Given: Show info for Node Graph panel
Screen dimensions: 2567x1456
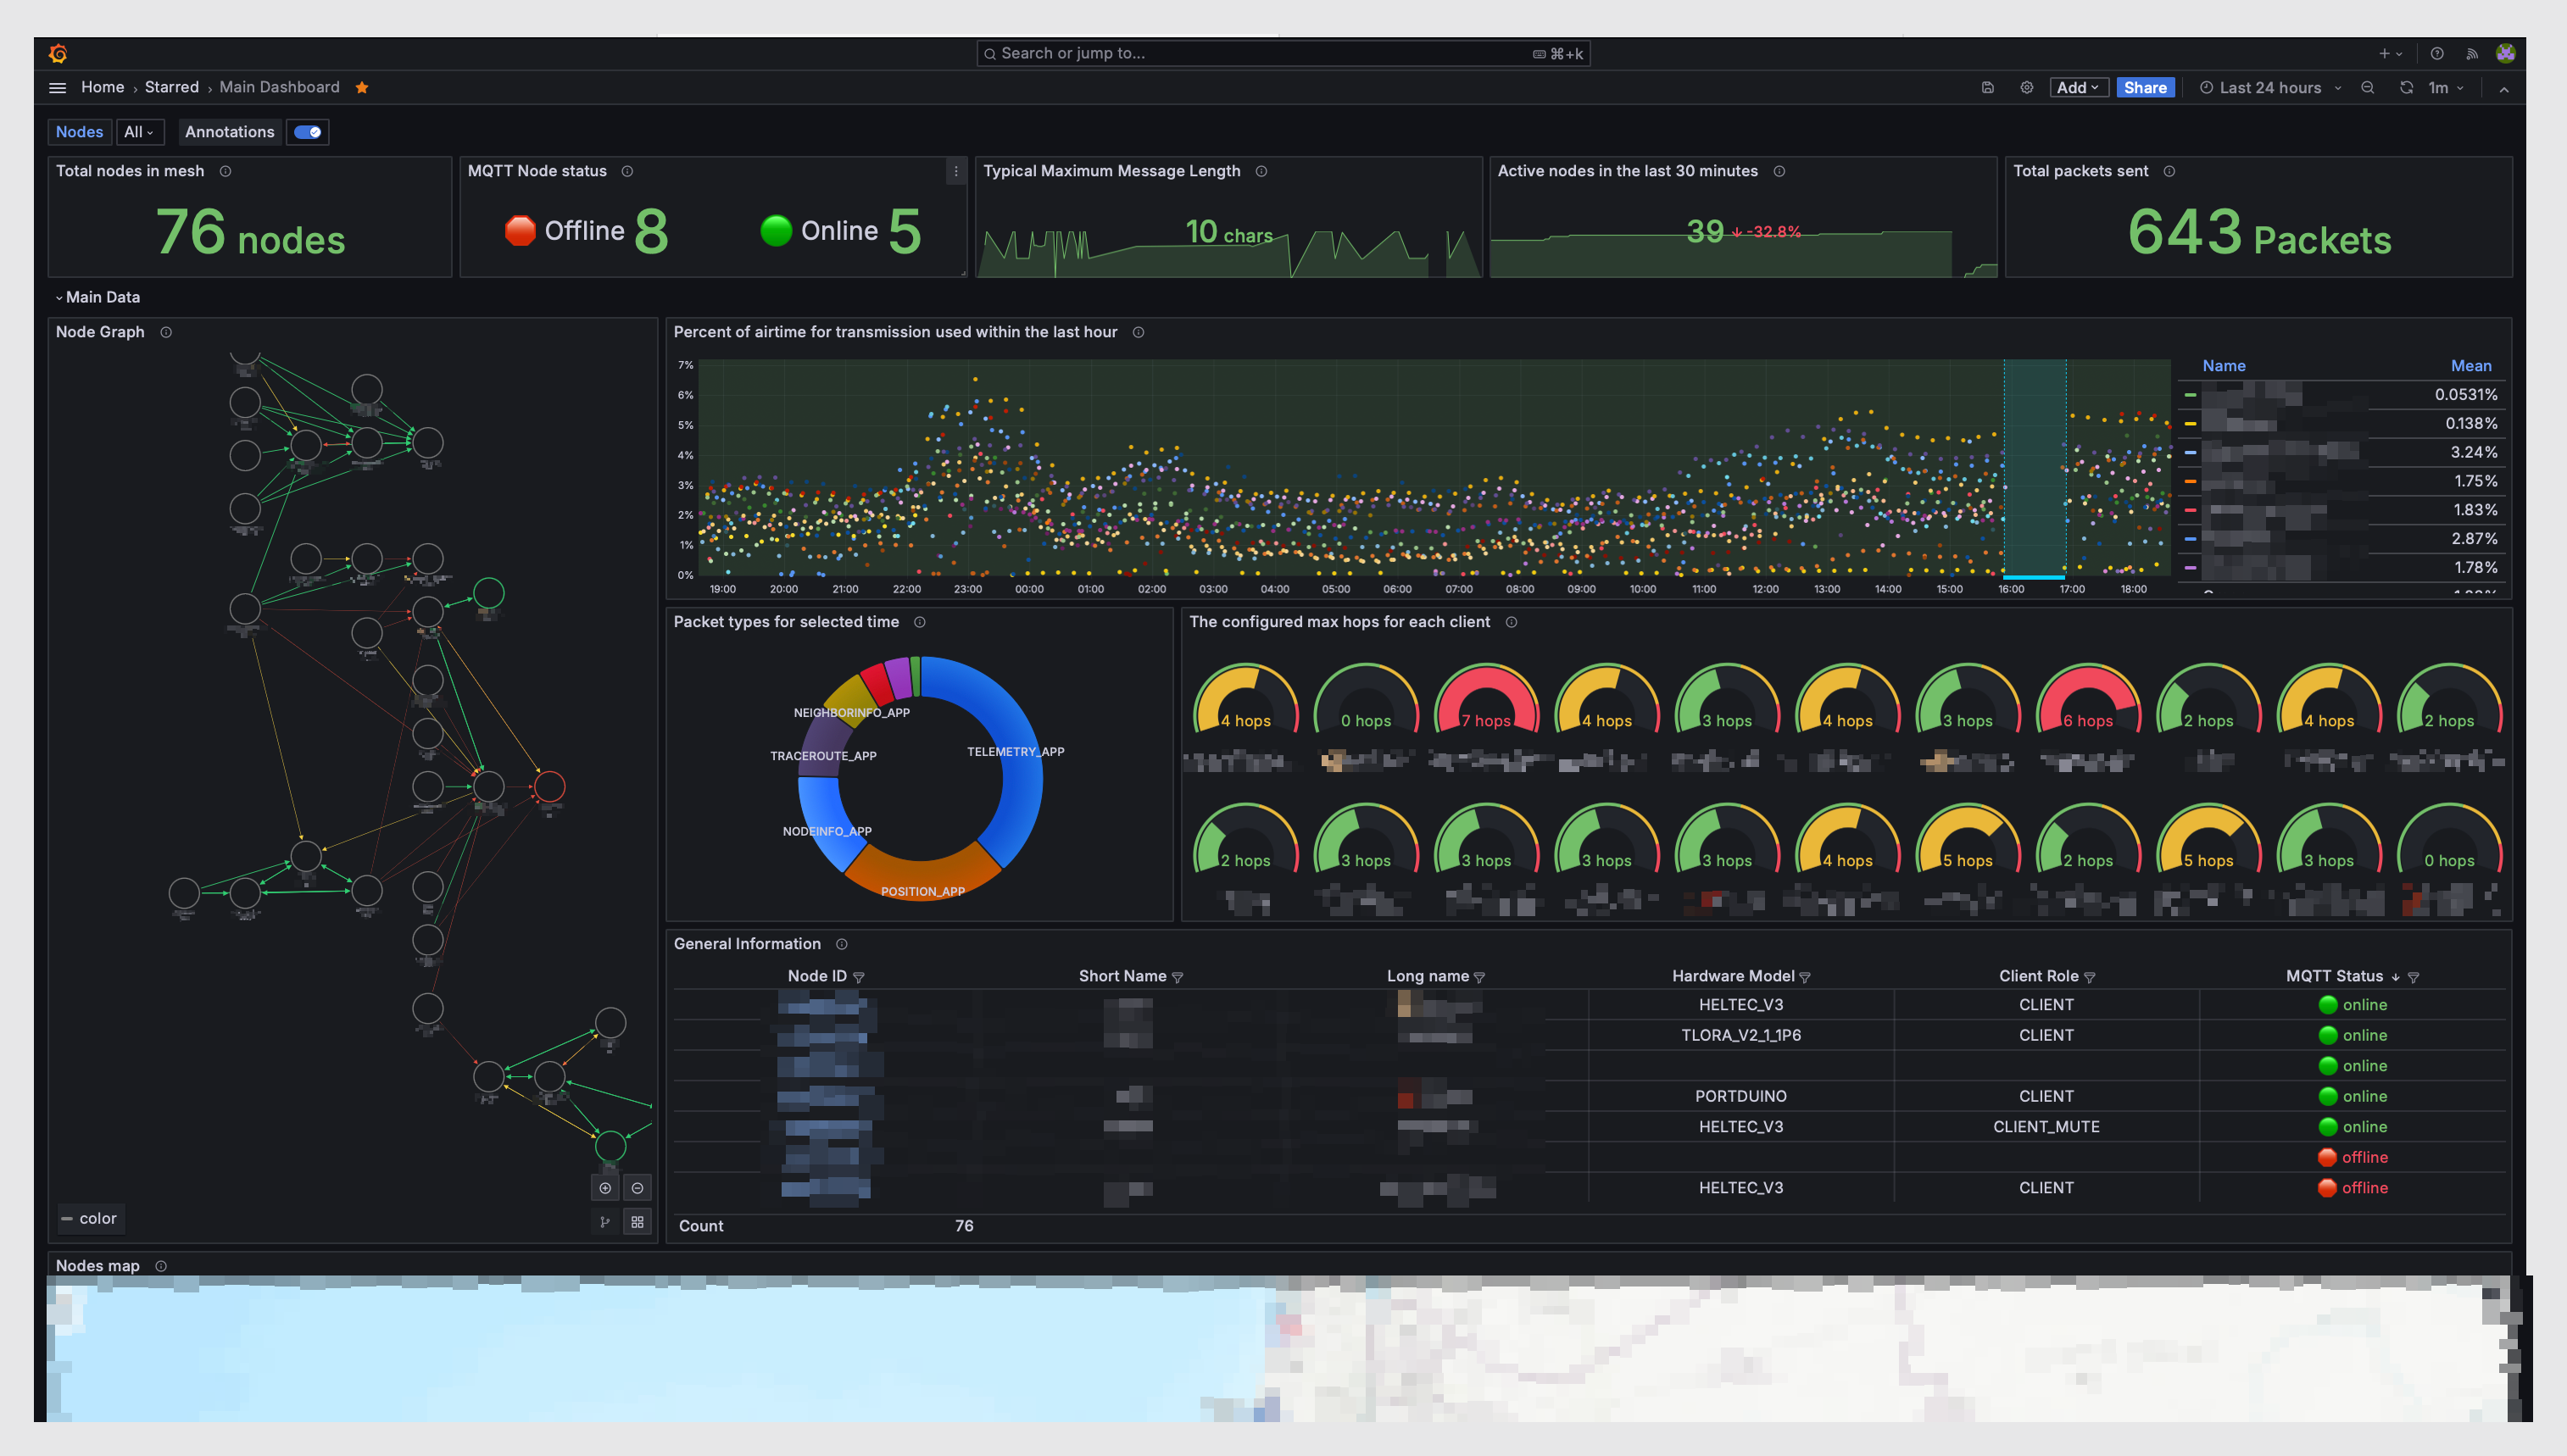Looking at the screenshot, I should pyautogui.click(x=166, y=332).
